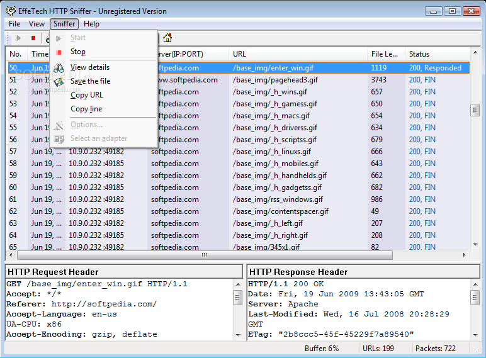The height and width of the screenshot is (358, 486).
Task: Click the disk icon beside Save the file
Action: click(x=59, y=81)
